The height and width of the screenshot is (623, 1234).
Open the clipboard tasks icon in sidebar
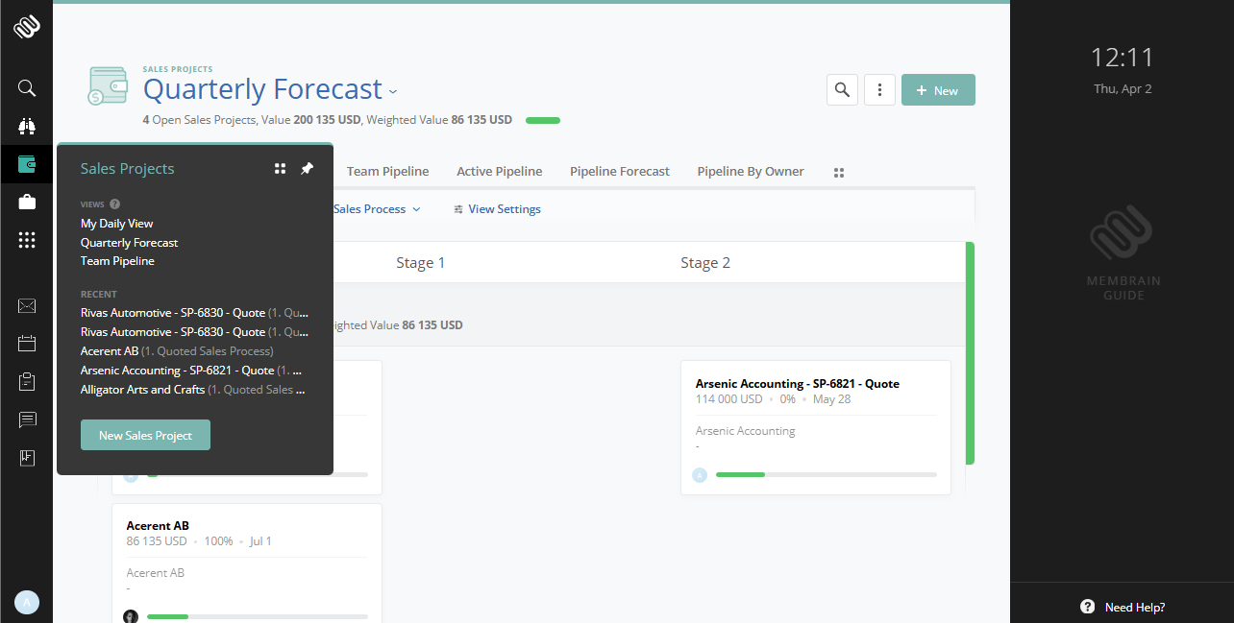26,381
